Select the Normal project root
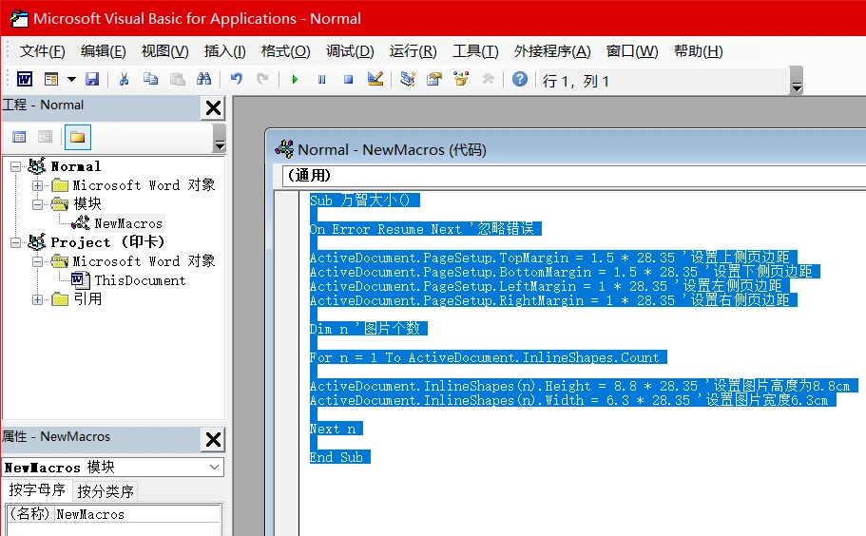866x536 pixels. [76, 166]
